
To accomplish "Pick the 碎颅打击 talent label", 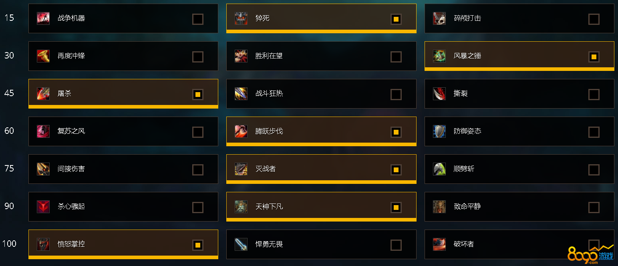I will (x=467, y=18).
